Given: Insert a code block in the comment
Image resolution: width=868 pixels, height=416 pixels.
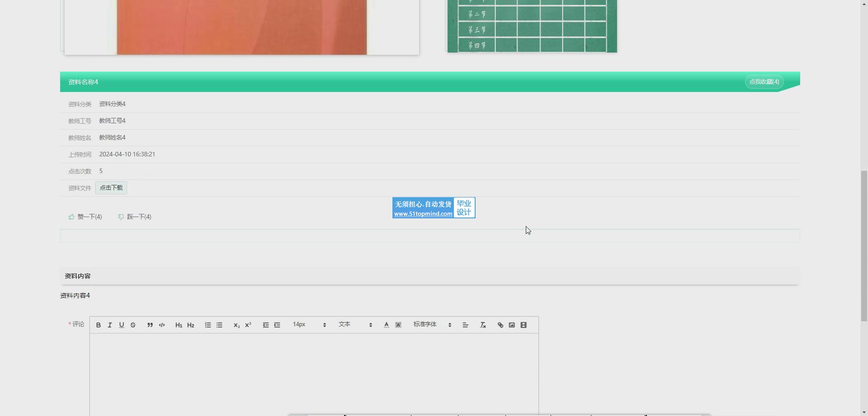Looking at the screenshot, I should (x=162, y=325).
